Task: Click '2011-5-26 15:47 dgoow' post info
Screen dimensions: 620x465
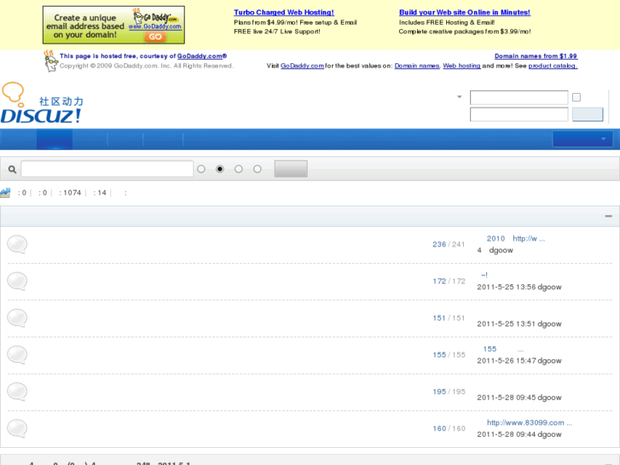Action: [x=519, y=361]
